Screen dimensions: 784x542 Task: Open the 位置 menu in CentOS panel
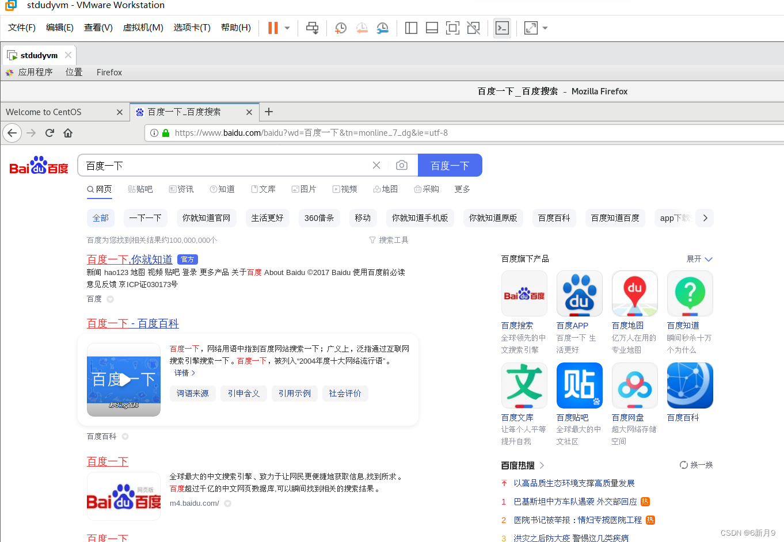[x=74, y=72]
